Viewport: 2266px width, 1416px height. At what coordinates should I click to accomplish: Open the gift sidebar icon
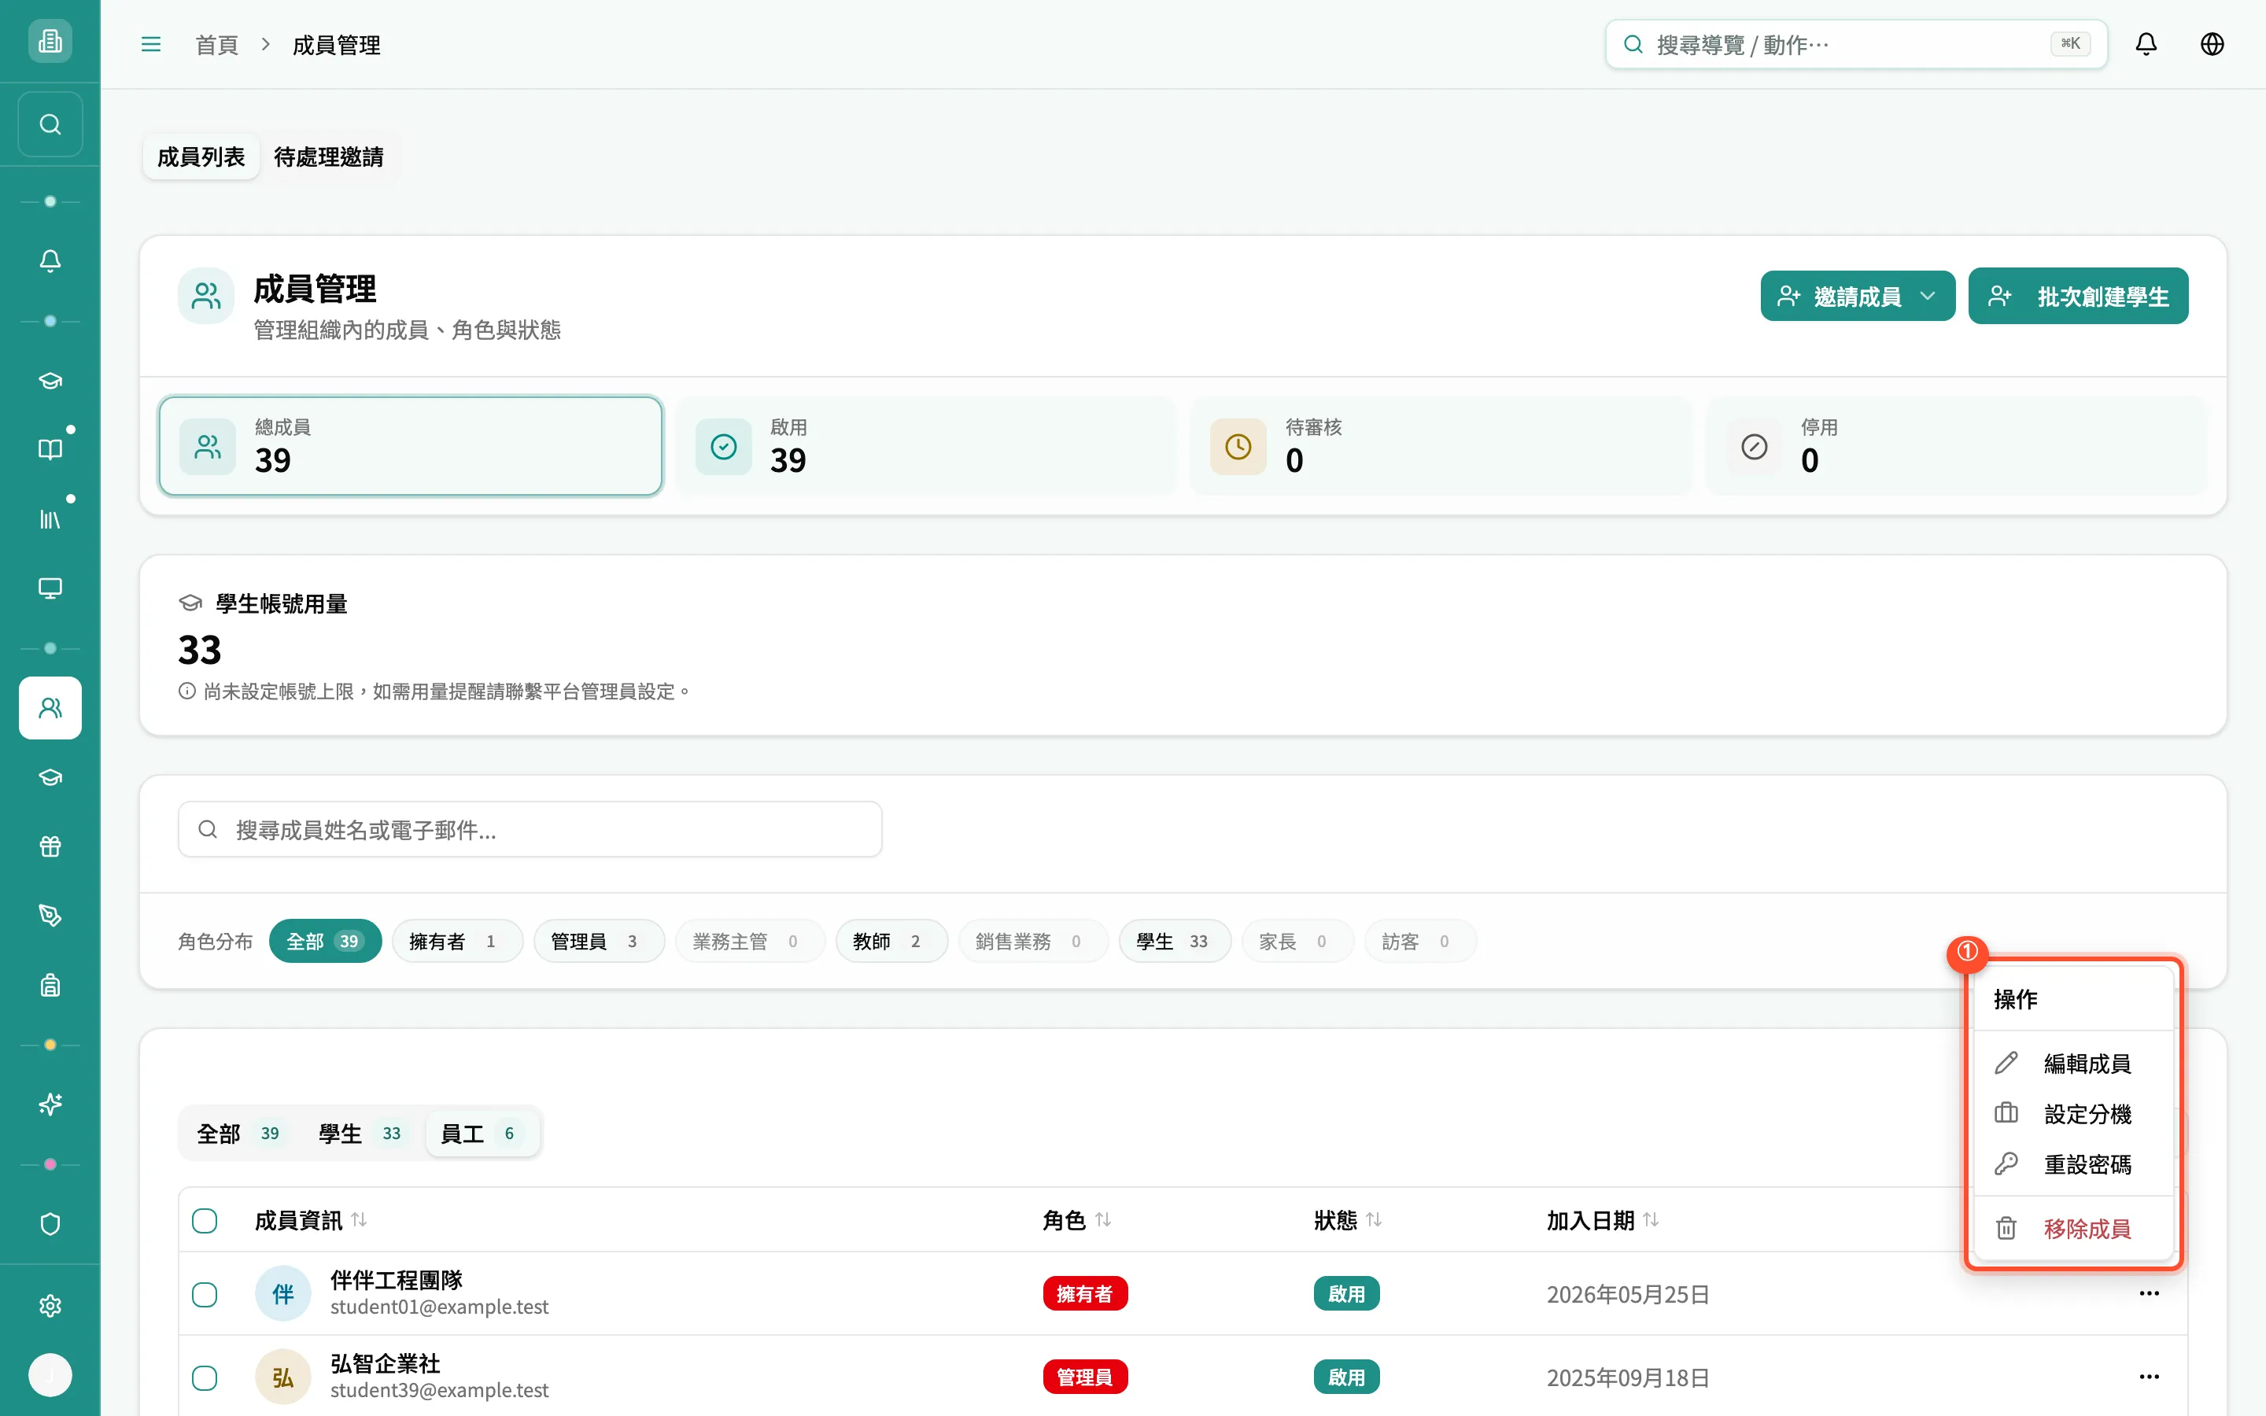coord(50,846)
